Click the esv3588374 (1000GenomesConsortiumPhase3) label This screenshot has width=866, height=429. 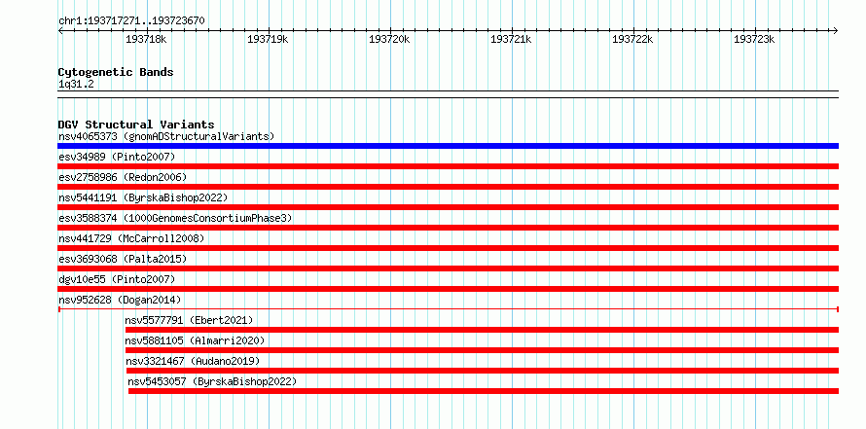pyautogui.click(x=175, y=218)
